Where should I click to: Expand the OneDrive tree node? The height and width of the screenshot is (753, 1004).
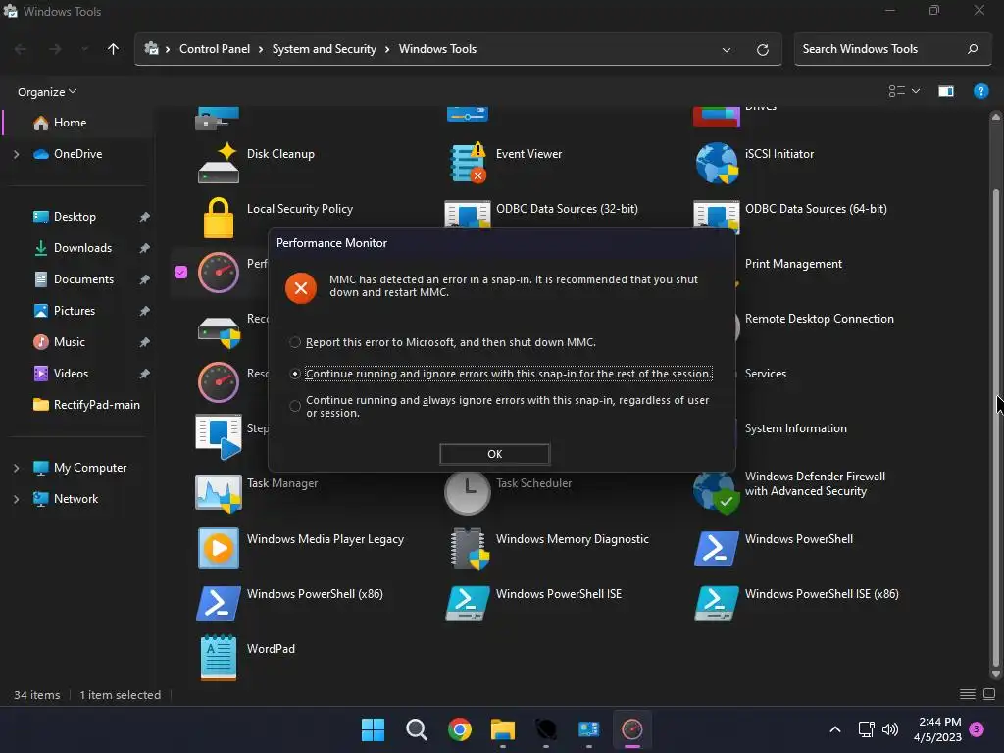(x=16, y=154)
